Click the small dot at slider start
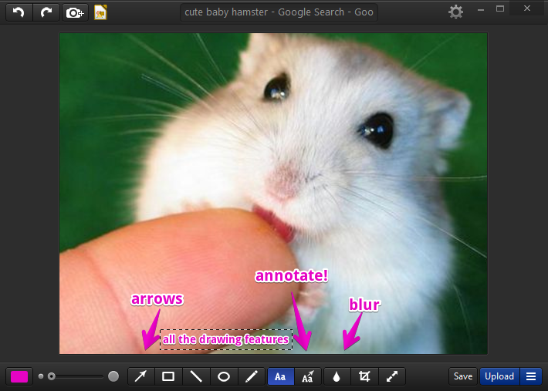The width and height of the screenshot is (548, 391). (x=41, y=376)
